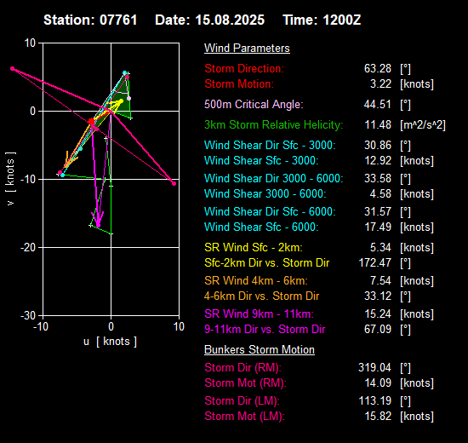Click the Storm Mot (RM) label

coord(245,383)
